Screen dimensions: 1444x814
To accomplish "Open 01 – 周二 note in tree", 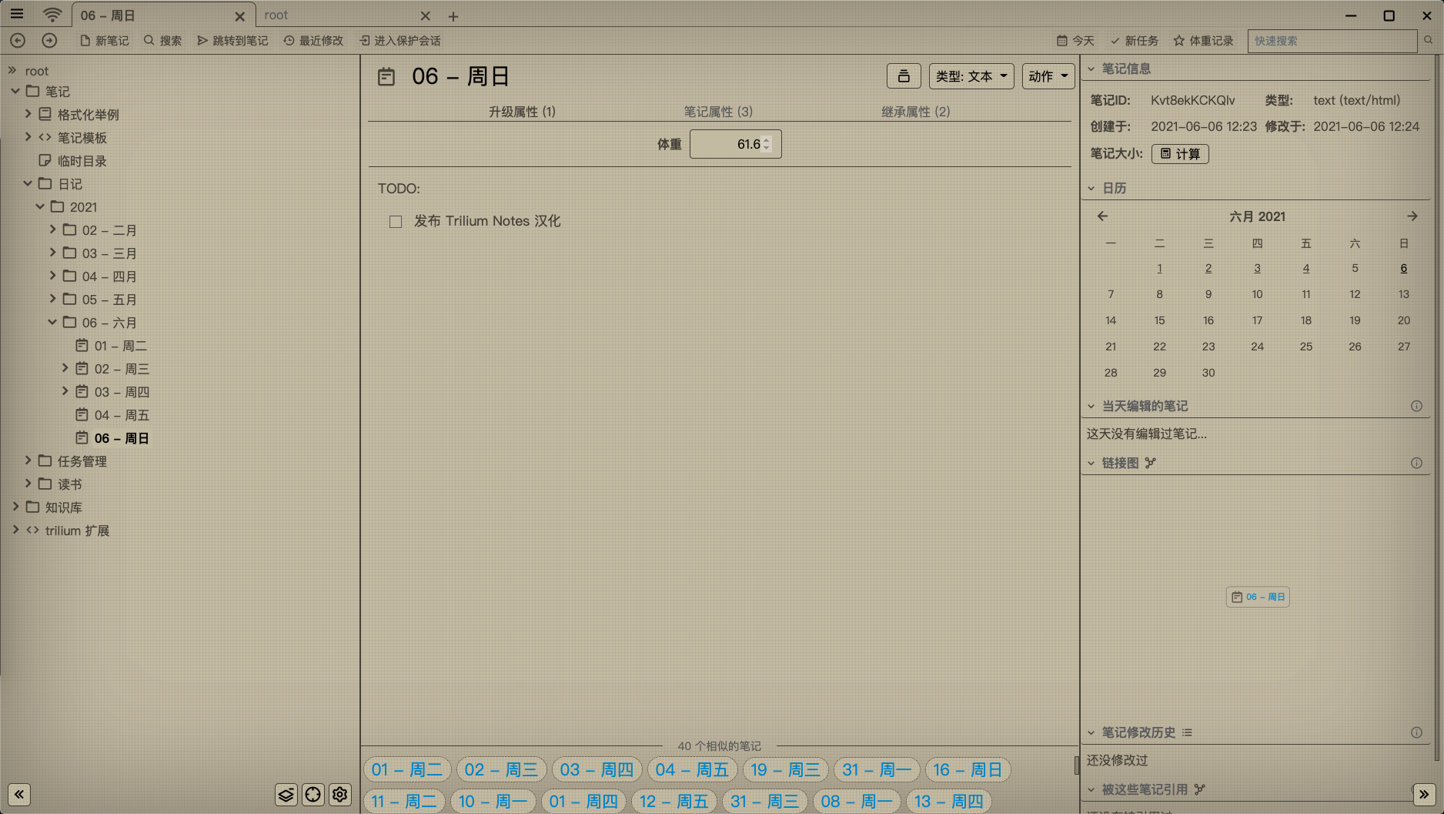I will [x=120, y=345].
